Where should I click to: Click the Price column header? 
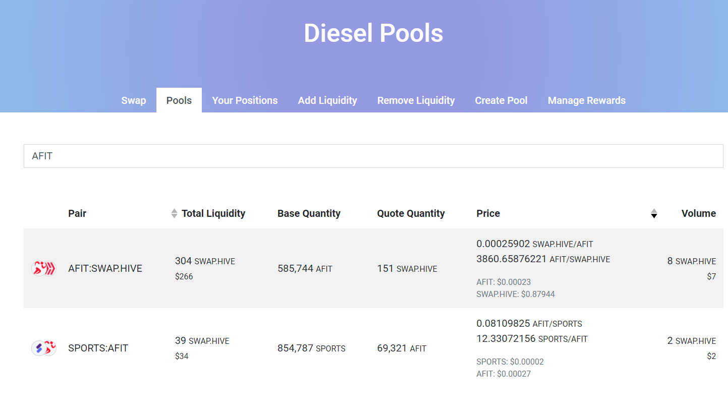pos(488,213)
